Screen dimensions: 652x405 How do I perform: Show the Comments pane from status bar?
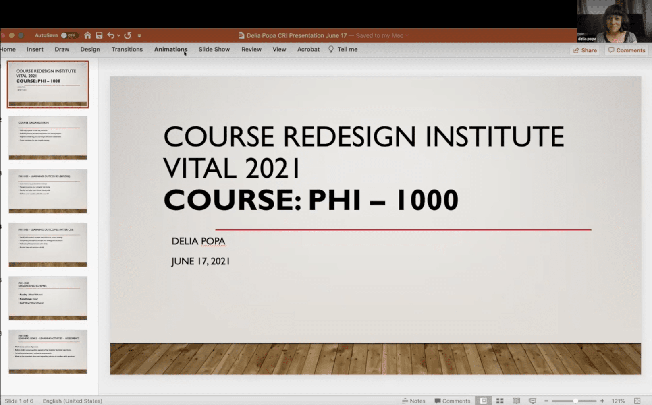(x=452, y=401)
